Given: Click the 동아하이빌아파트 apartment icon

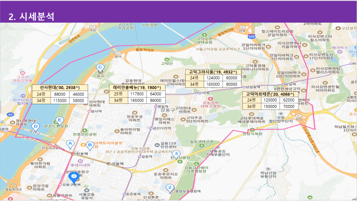Looking at the screenshot, I should coord(117,131).
